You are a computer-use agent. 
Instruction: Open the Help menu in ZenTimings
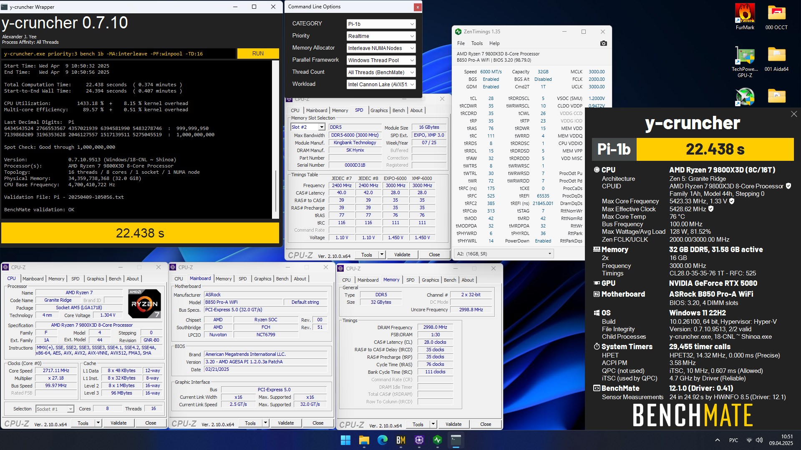point(494,43)
